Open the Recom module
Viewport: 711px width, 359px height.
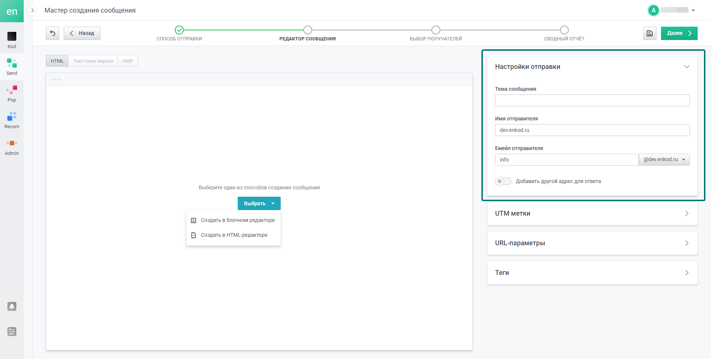click(x=12, y=120)
